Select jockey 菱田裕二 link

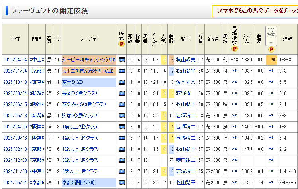pyautogui.click(x=186, y=160)
